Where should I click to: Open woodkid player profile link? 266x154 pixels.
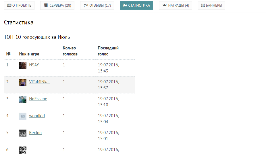[37, 116]
